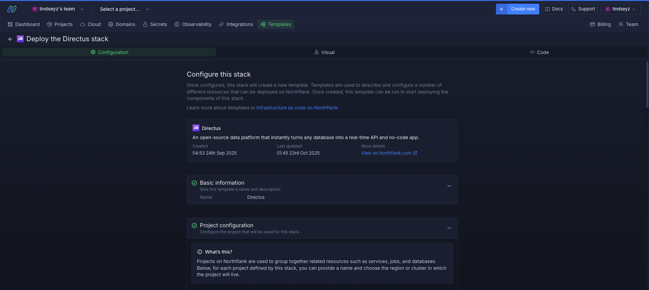Image resolution: width=649 pixels, height=290 pixels.
Task: Open the Team page
Action: (628, 24)
